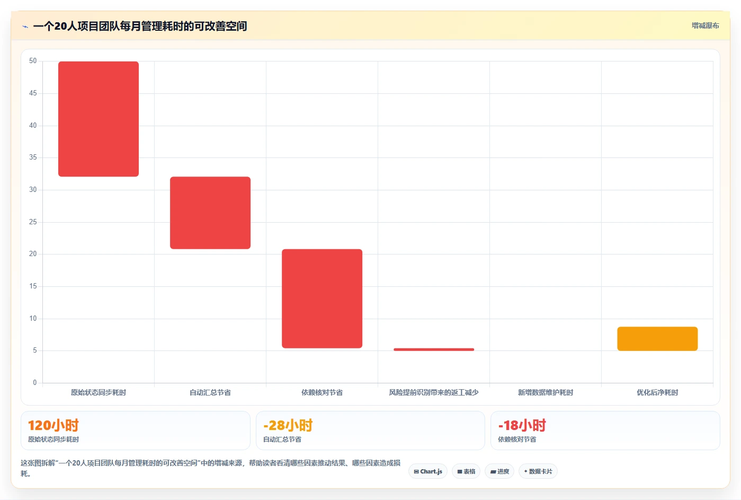Click the x-axis label 优化后净耗时
Viewport: 741px width, 500px height.
click(657, 392)
